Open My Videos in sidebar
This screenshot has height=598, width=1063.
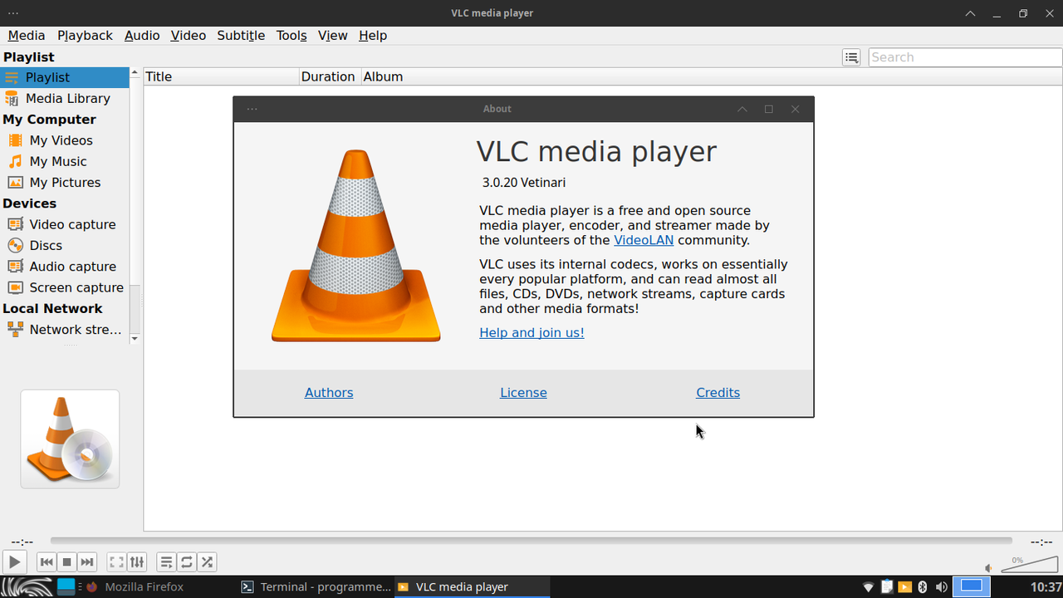coord(65,140)
